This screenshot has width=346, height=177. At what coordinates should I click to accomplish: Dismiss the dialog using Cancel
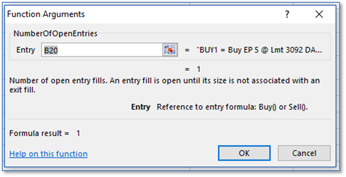point(304,153)
